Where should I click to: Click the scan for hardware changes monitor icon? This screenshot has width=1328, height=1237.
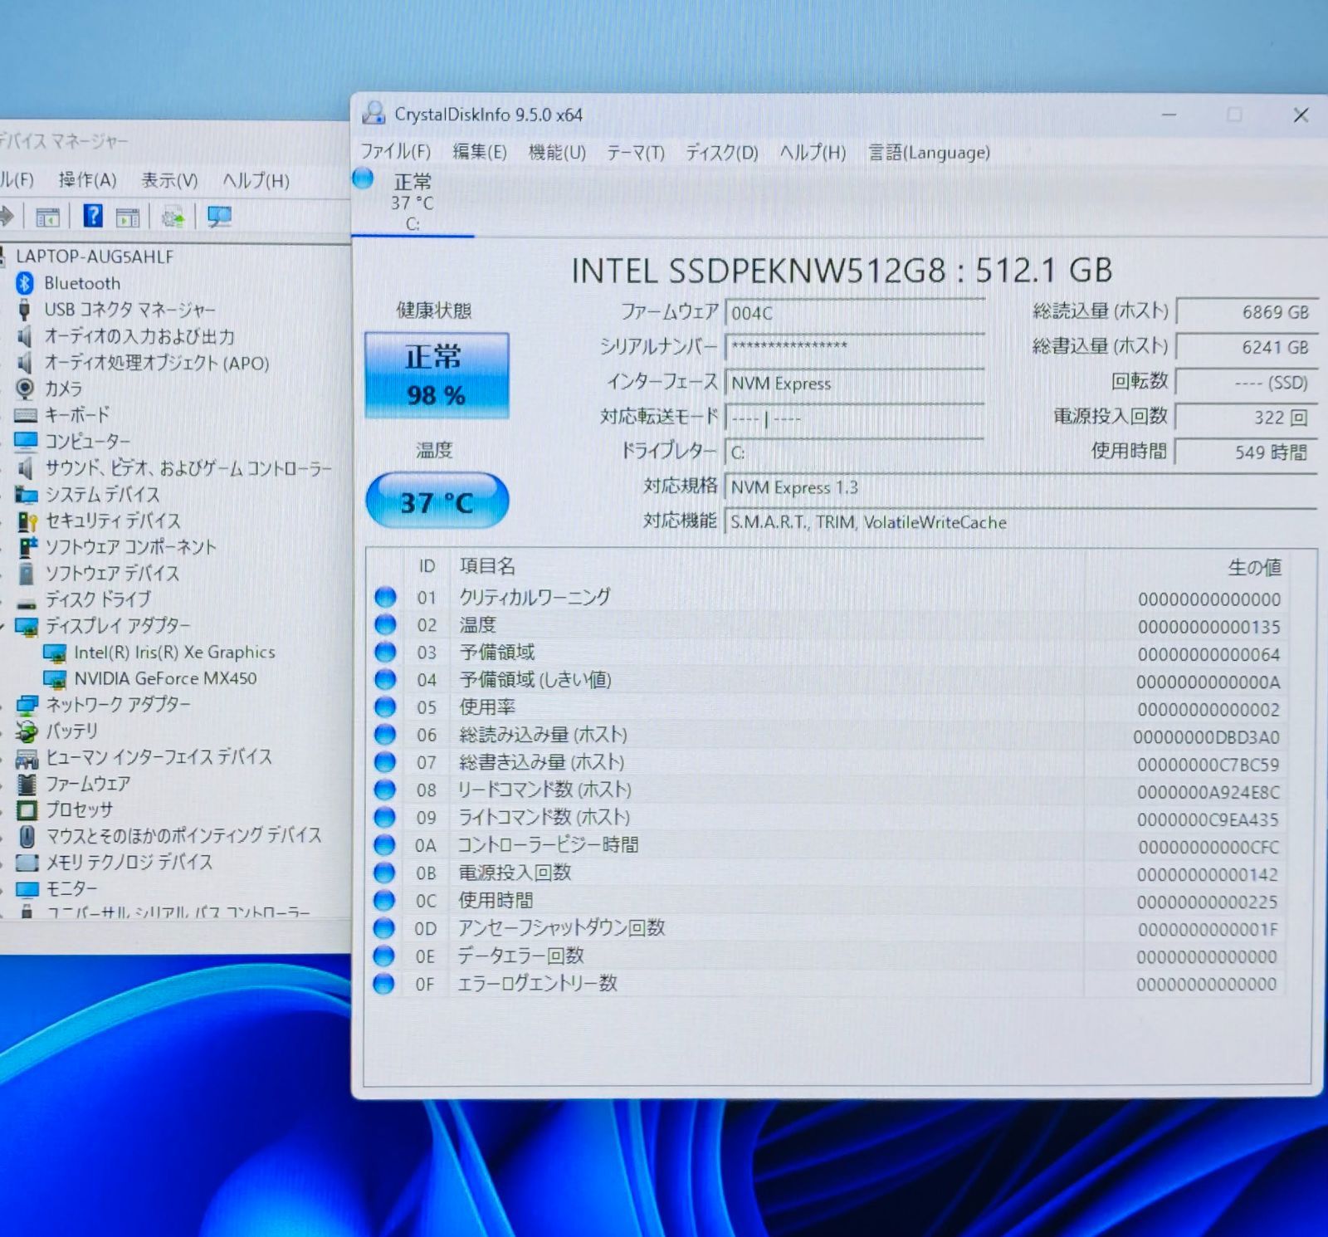pos(220,217)
